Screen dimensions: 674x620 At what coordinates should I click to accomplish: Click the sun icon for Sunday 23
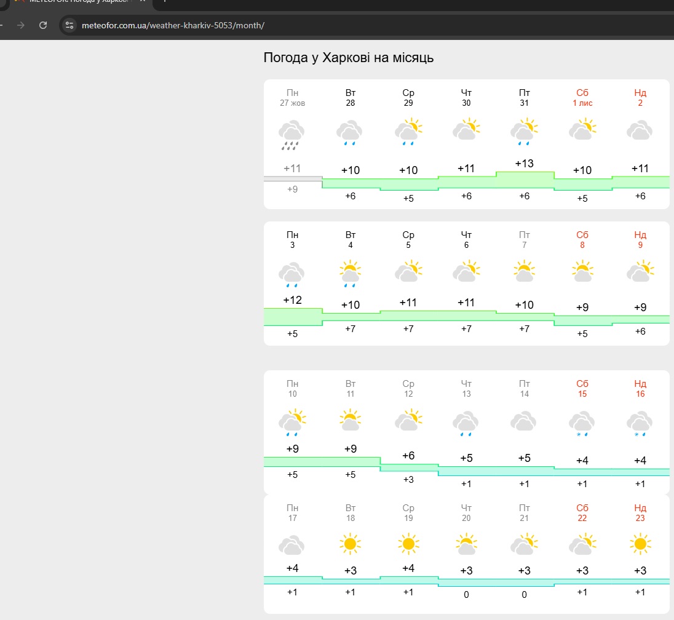pos(640,544)
